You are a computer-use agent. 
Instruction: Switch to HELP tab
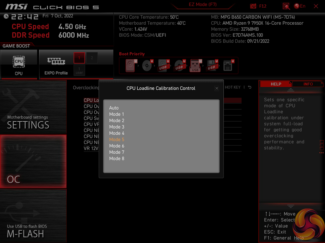coord(276,84)
